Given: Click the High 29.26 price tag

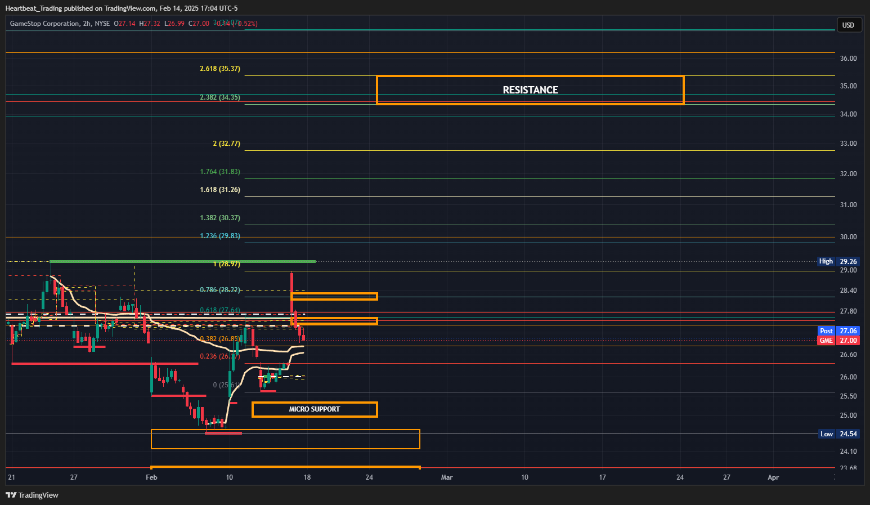Looking at the screenshot, I should pos(838,261).
